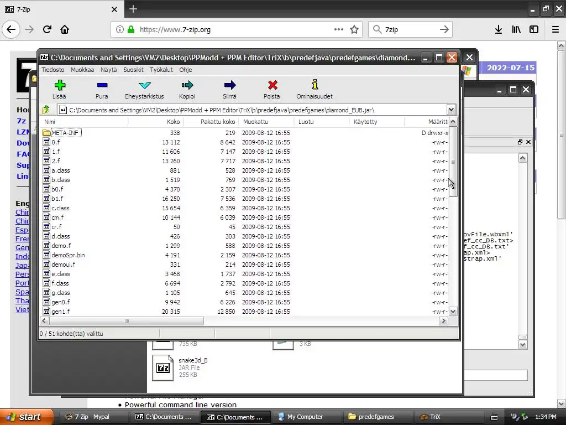Click the Kopioi (Copy) arrow icon
566x425 pixels.
(187, 85)
